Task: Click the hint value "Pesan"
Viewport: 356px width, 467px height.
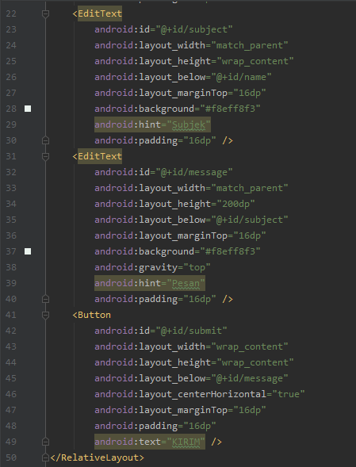Action: 186,283
